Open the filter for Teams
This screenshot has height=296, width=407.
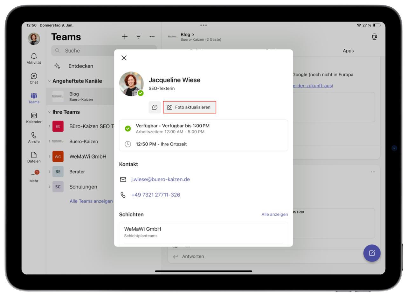[138, 37]
